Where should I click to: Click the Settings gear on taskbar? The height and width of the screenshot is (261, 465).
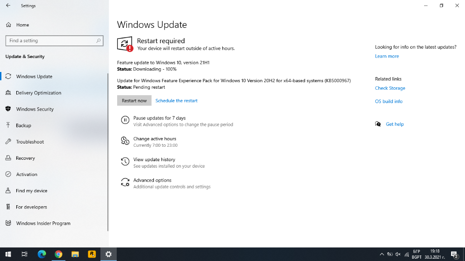[108, 254]
